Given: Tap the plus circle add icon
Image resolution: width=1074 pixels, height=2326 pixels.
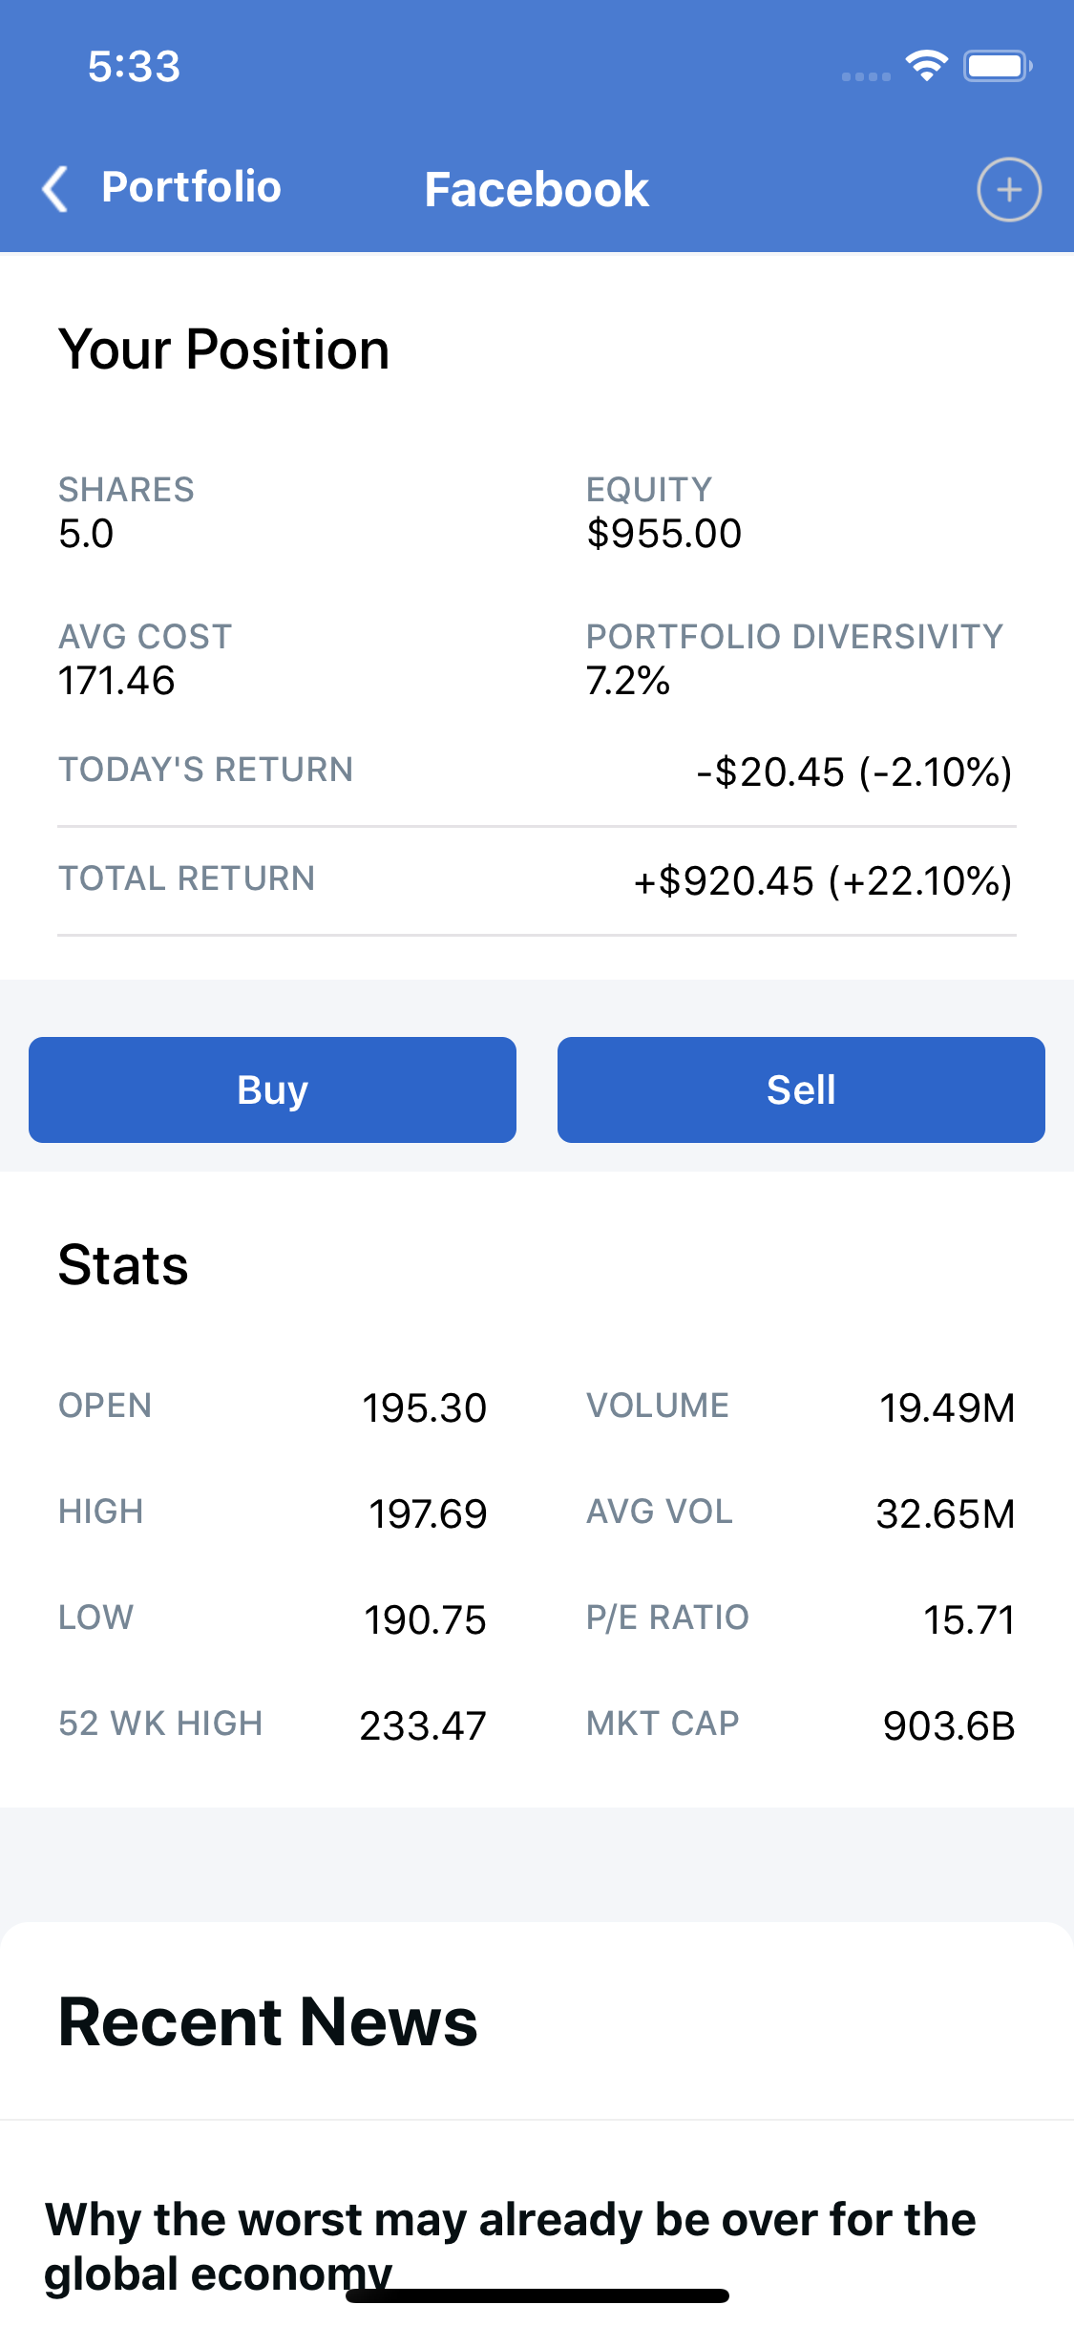Looking at the screenshot, I should (x=1008, y=189).
